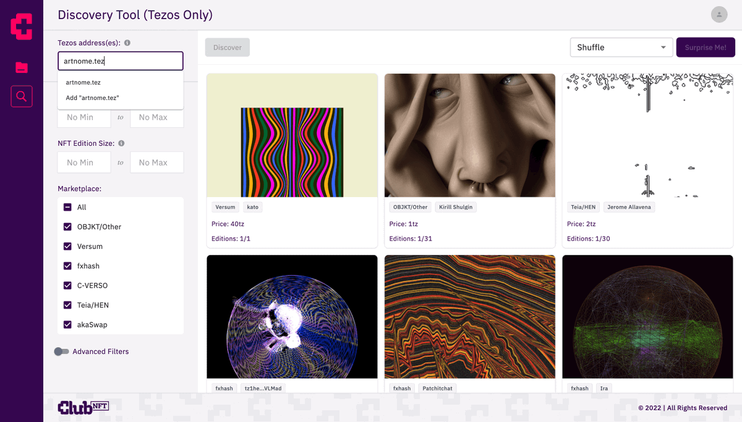Click the NFT Edition Size info icon
Image resolution: width=742 pixels, height=422 pixels.
point(121,143)
